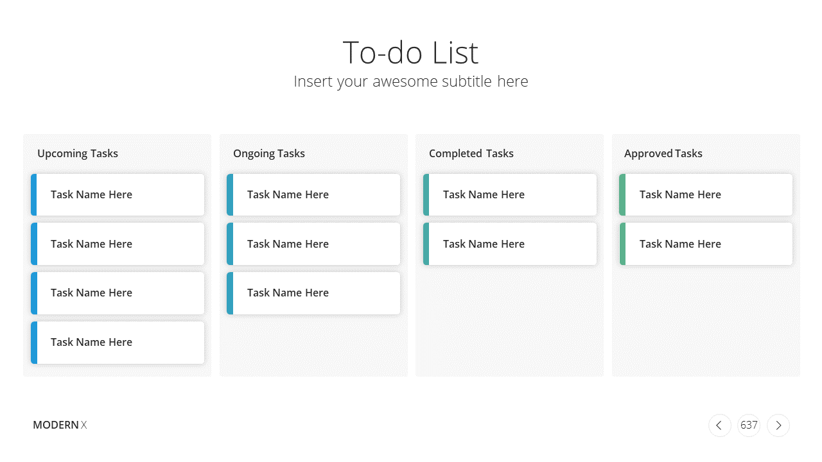Click green color bar of first Approved card
The height and width of the screenshot is (462, 822).
click(x=622, y=194)
